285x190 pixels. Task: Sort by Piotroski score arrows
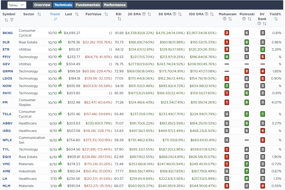click(x=249, y=19)
